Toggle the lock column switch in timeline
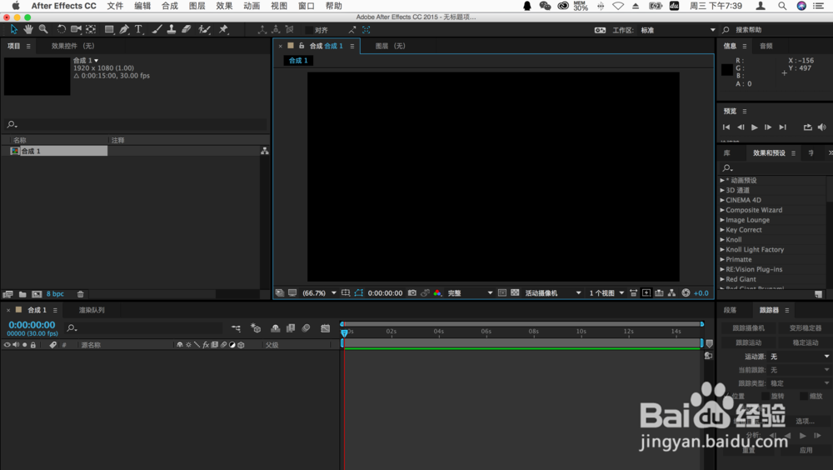This screenshot has width=833, height=470. tap(33, 344)
